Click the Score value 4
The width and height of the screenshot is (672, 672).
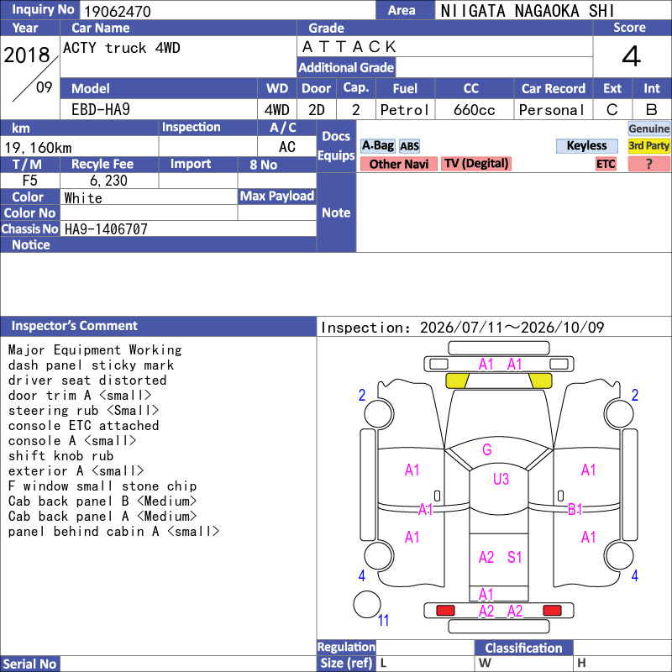point(632,56)
